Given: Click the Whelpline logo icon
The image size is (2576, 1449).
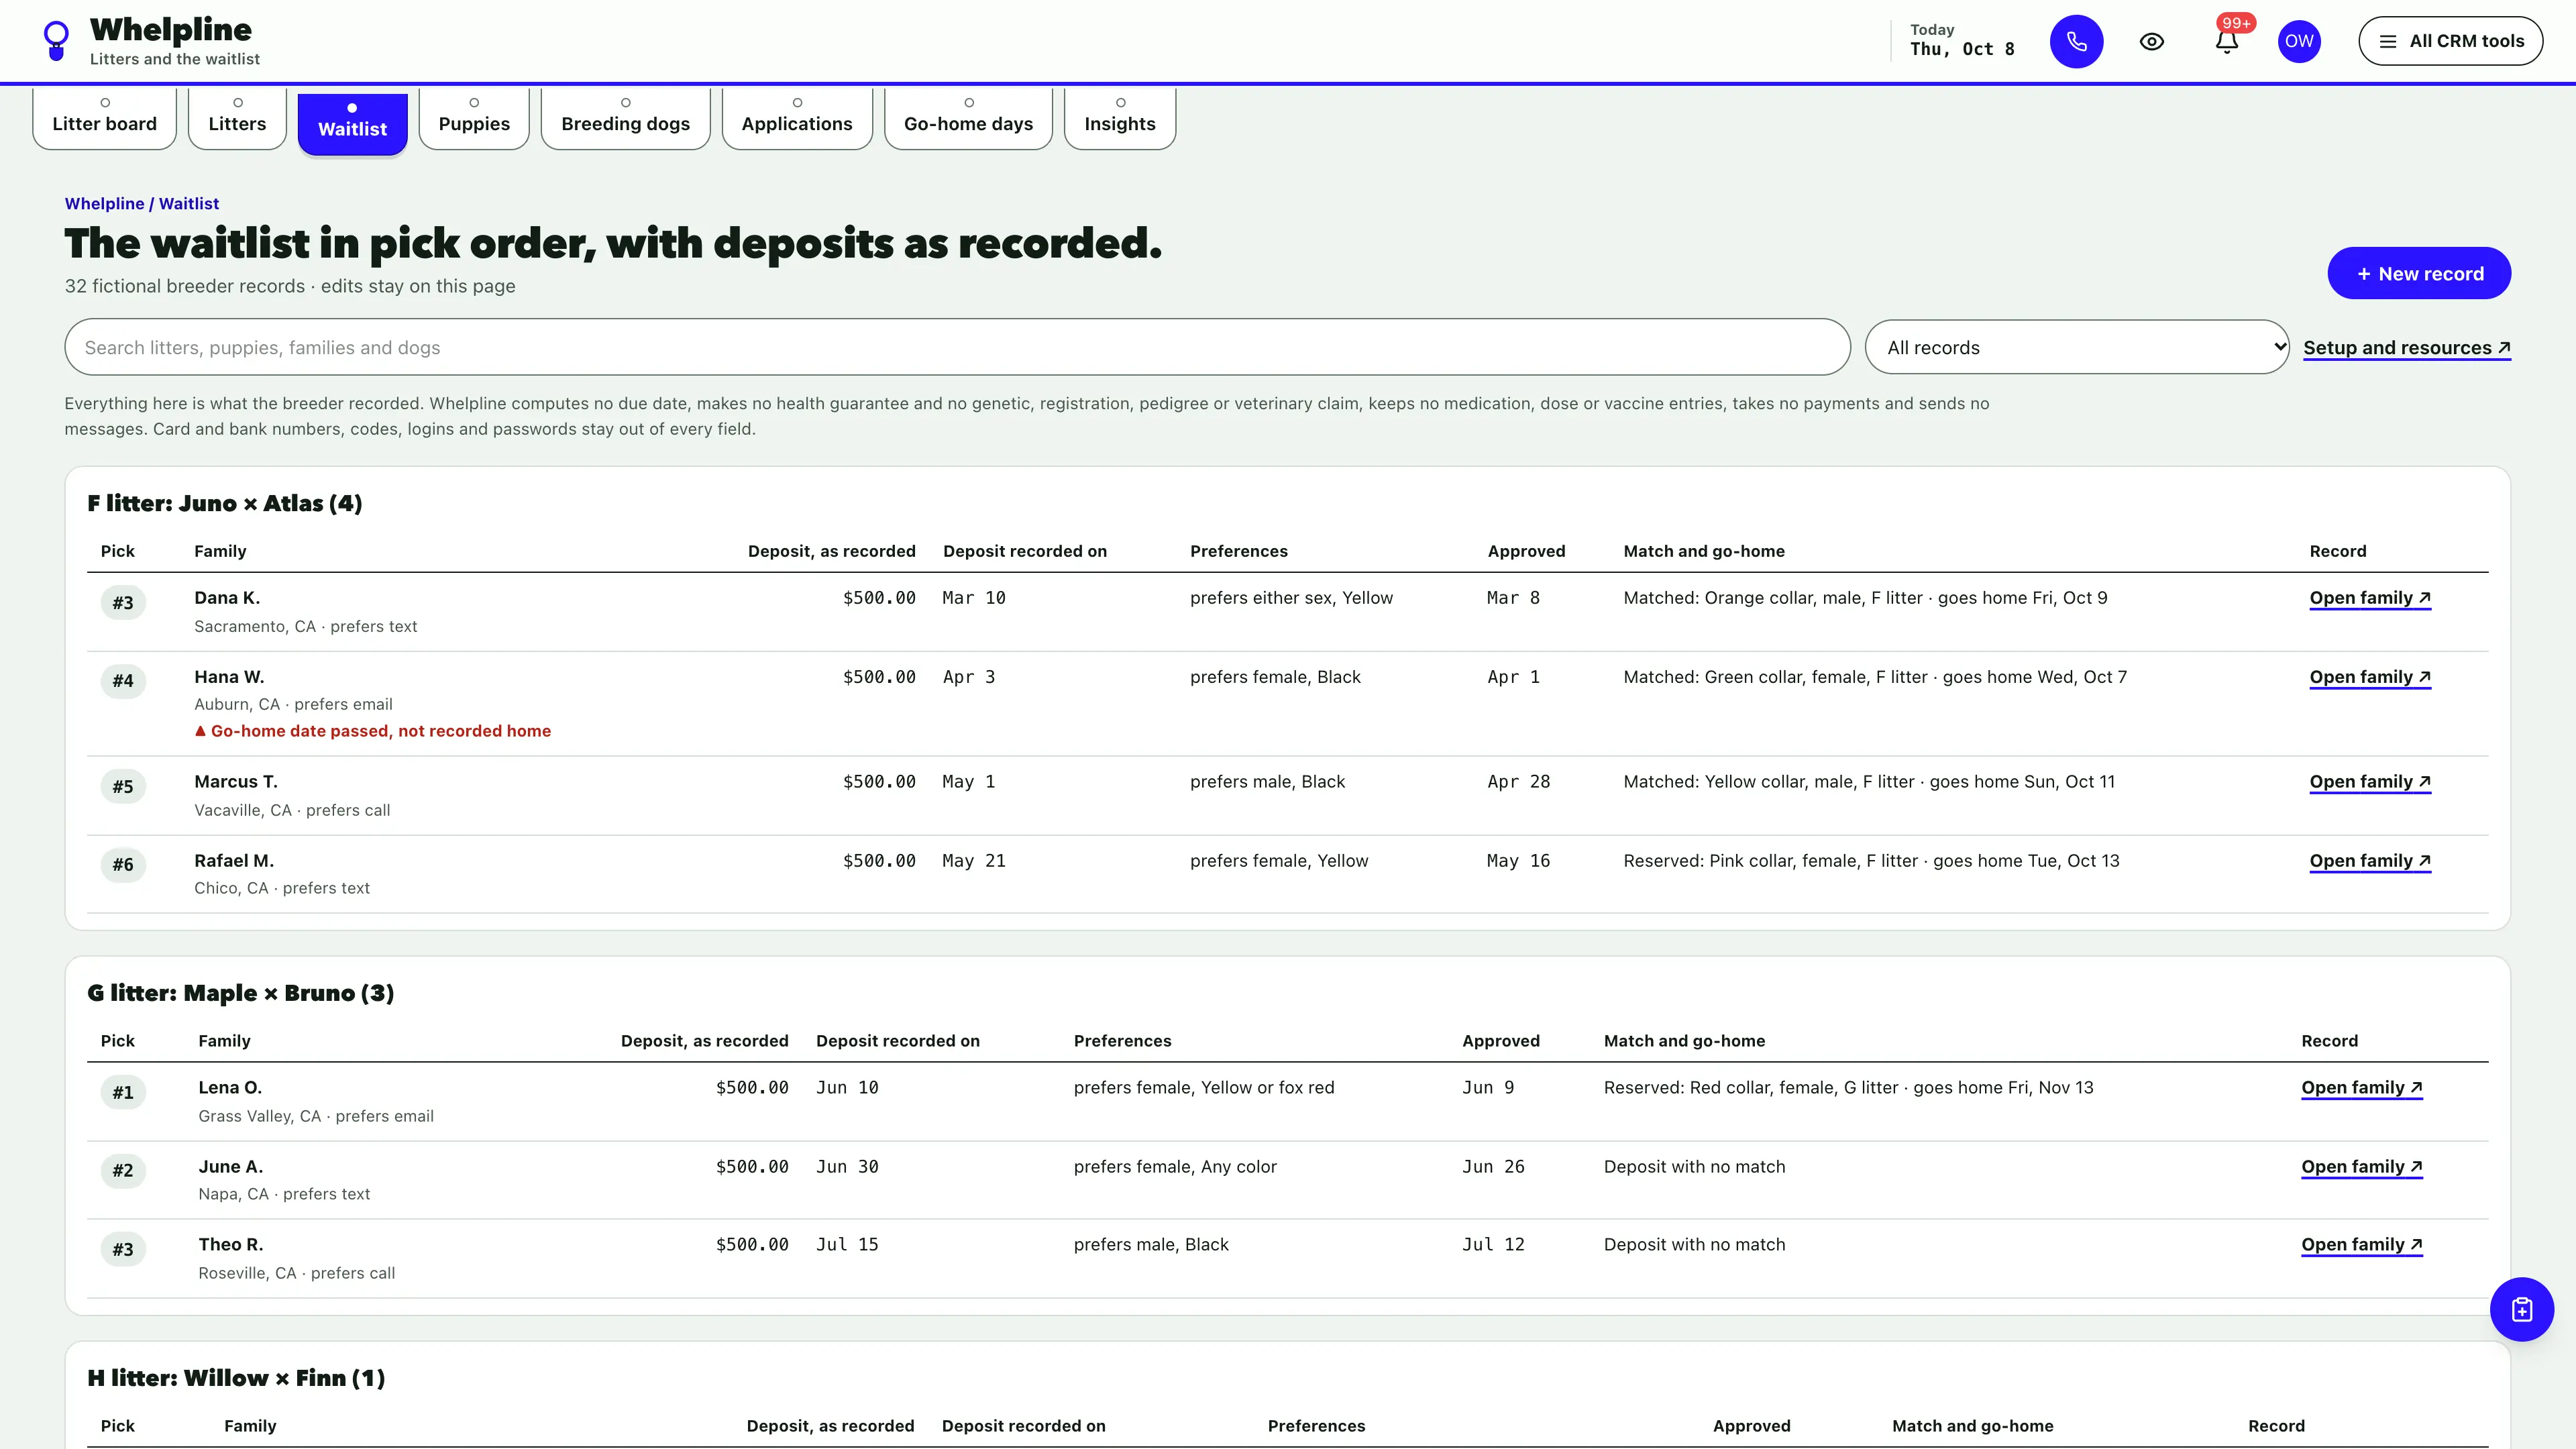Looking at the screenshot, I should click(57, 41).
